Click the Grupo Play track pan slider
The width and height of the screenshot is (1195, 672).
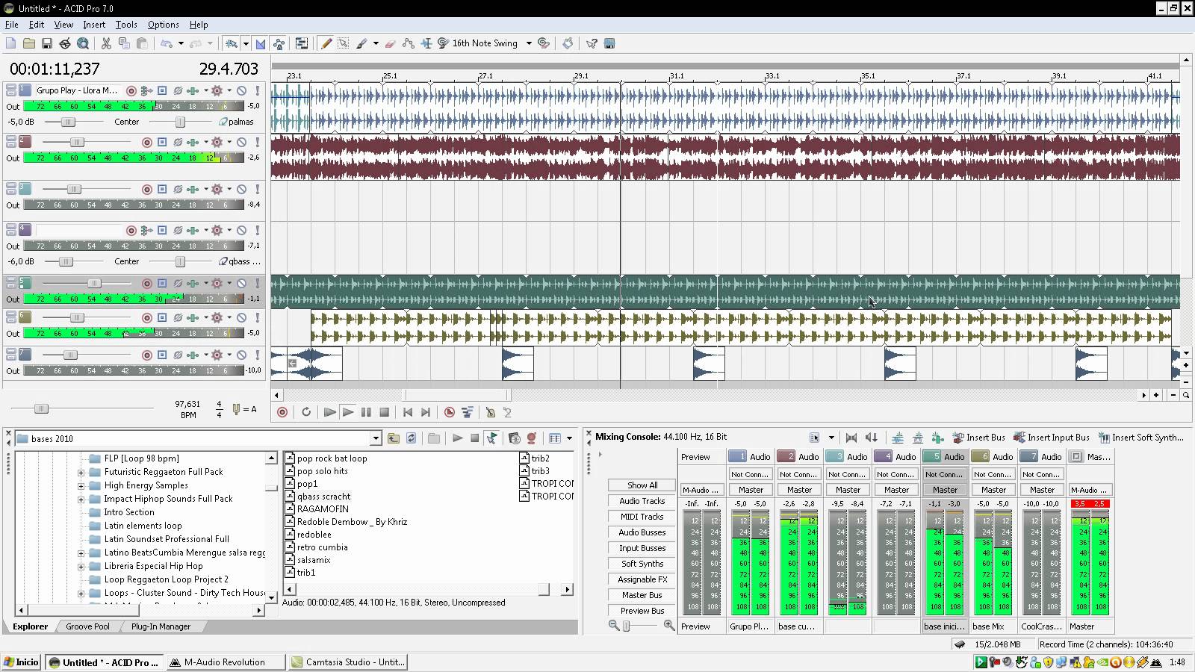point(179,122)
